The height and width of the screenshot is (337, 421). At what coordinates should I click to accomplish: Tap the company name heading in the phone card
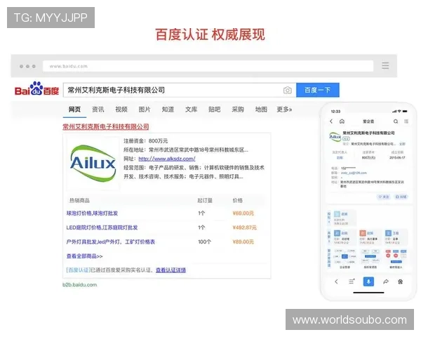point(368,133)
